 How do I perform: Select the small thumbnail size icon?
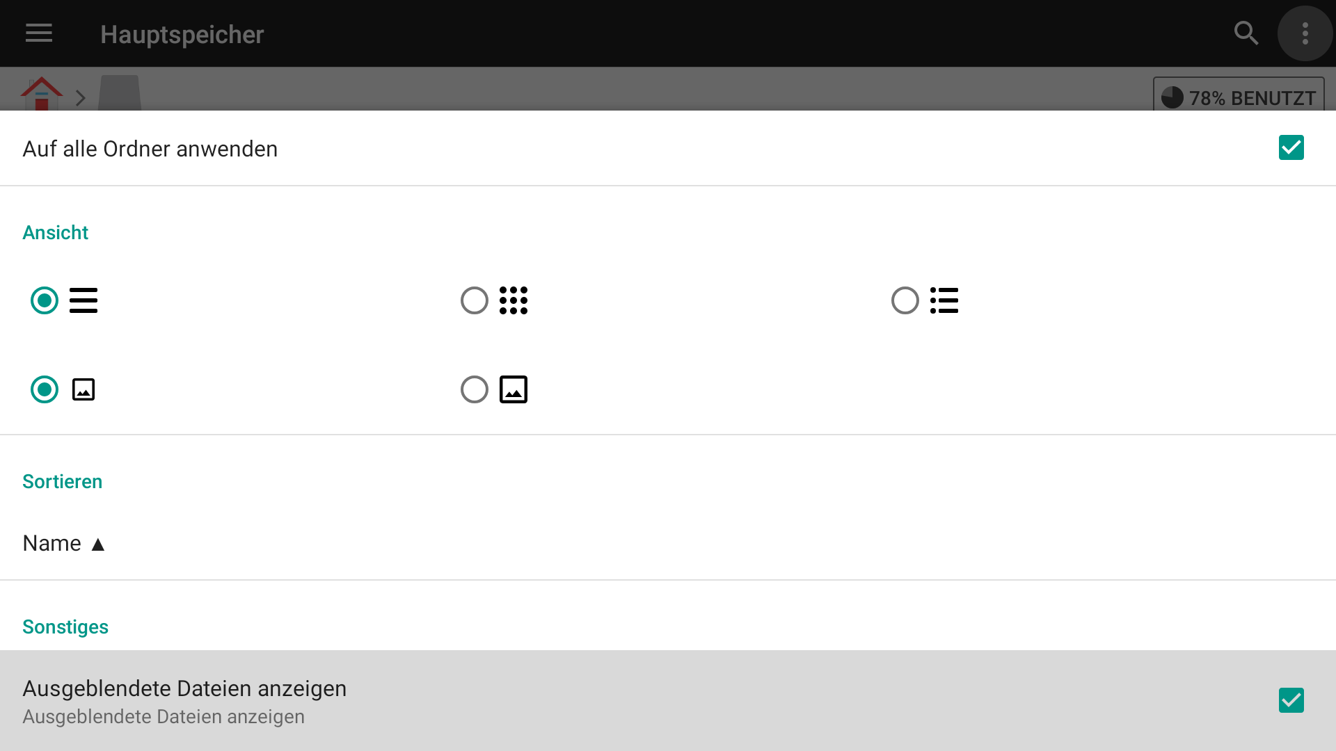tap(83, 389)
